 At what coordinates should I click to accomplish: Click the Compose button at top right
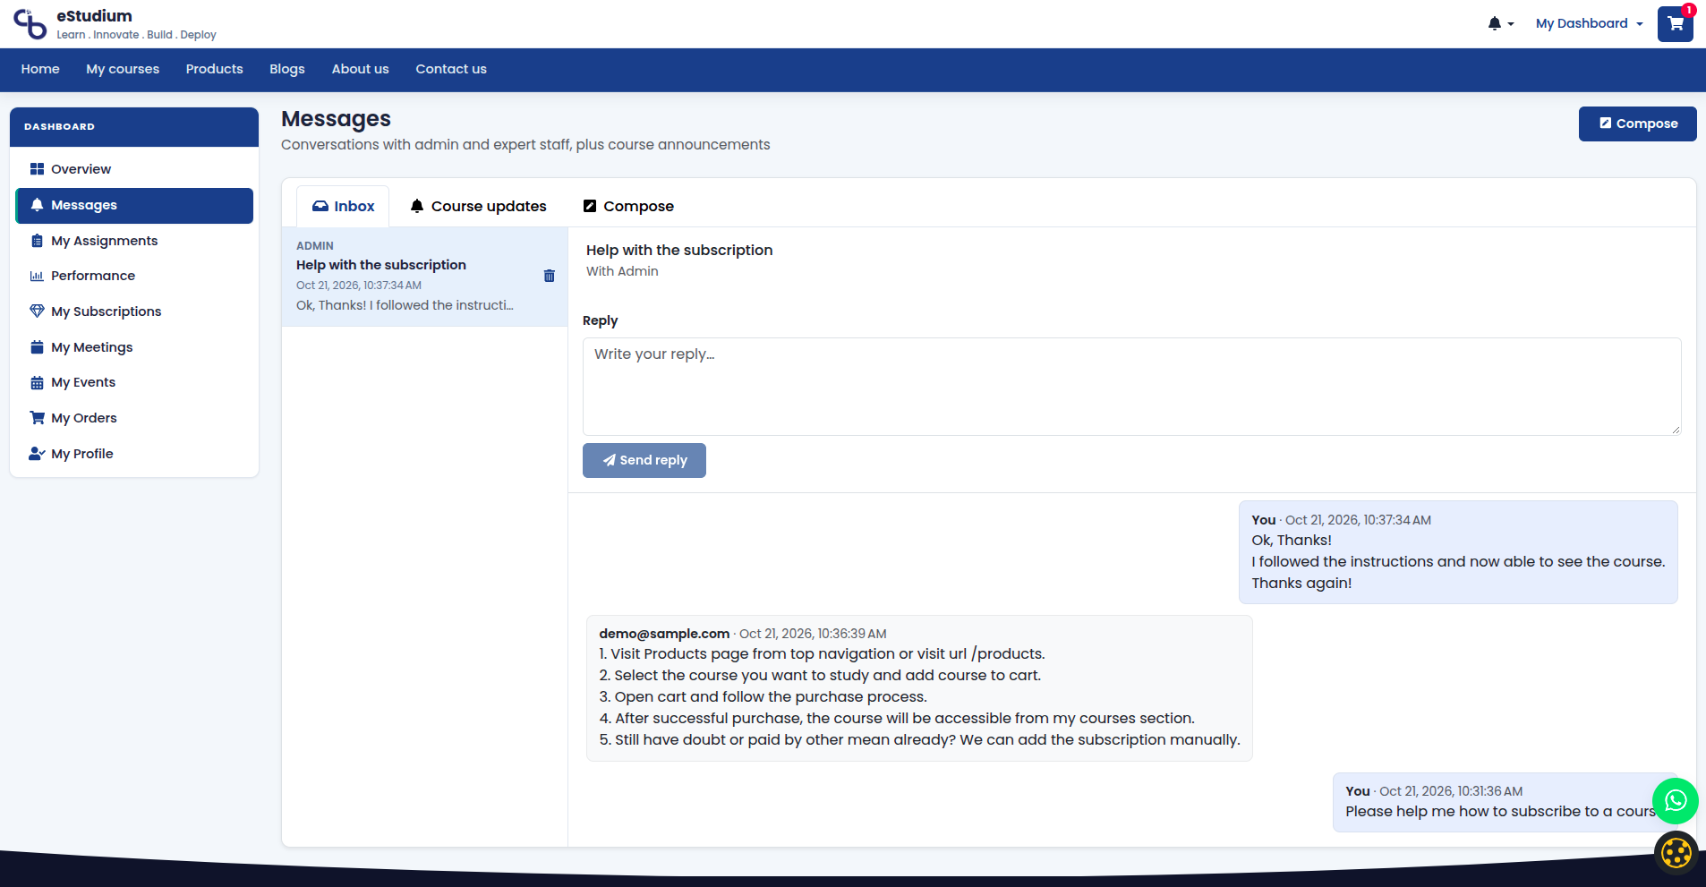pos(1637,124)
